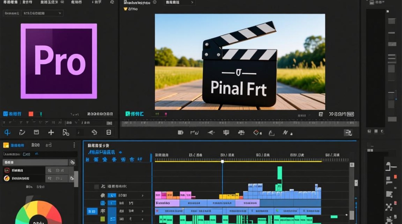Expand the first video track using its chevron

pos(142,196)
